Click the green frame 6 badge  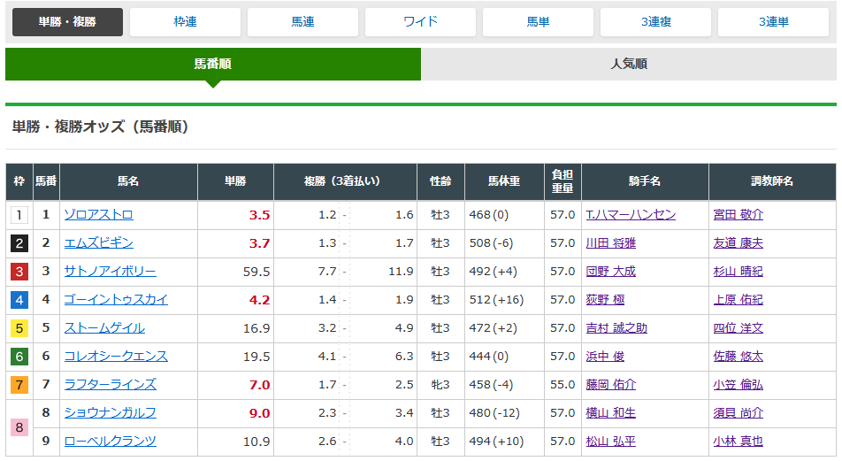coord(19,357)
